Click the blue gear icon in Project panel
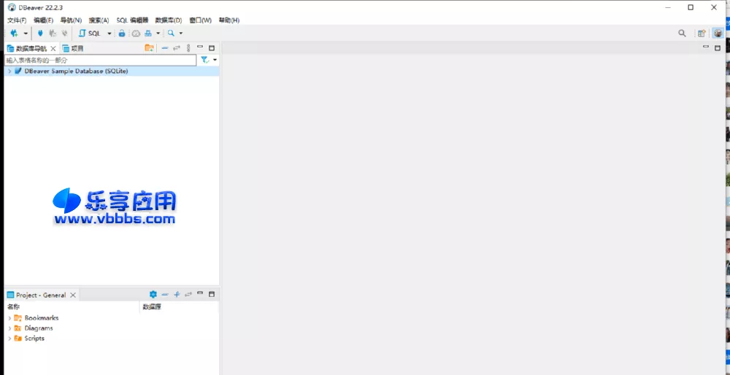 (153, 295)
